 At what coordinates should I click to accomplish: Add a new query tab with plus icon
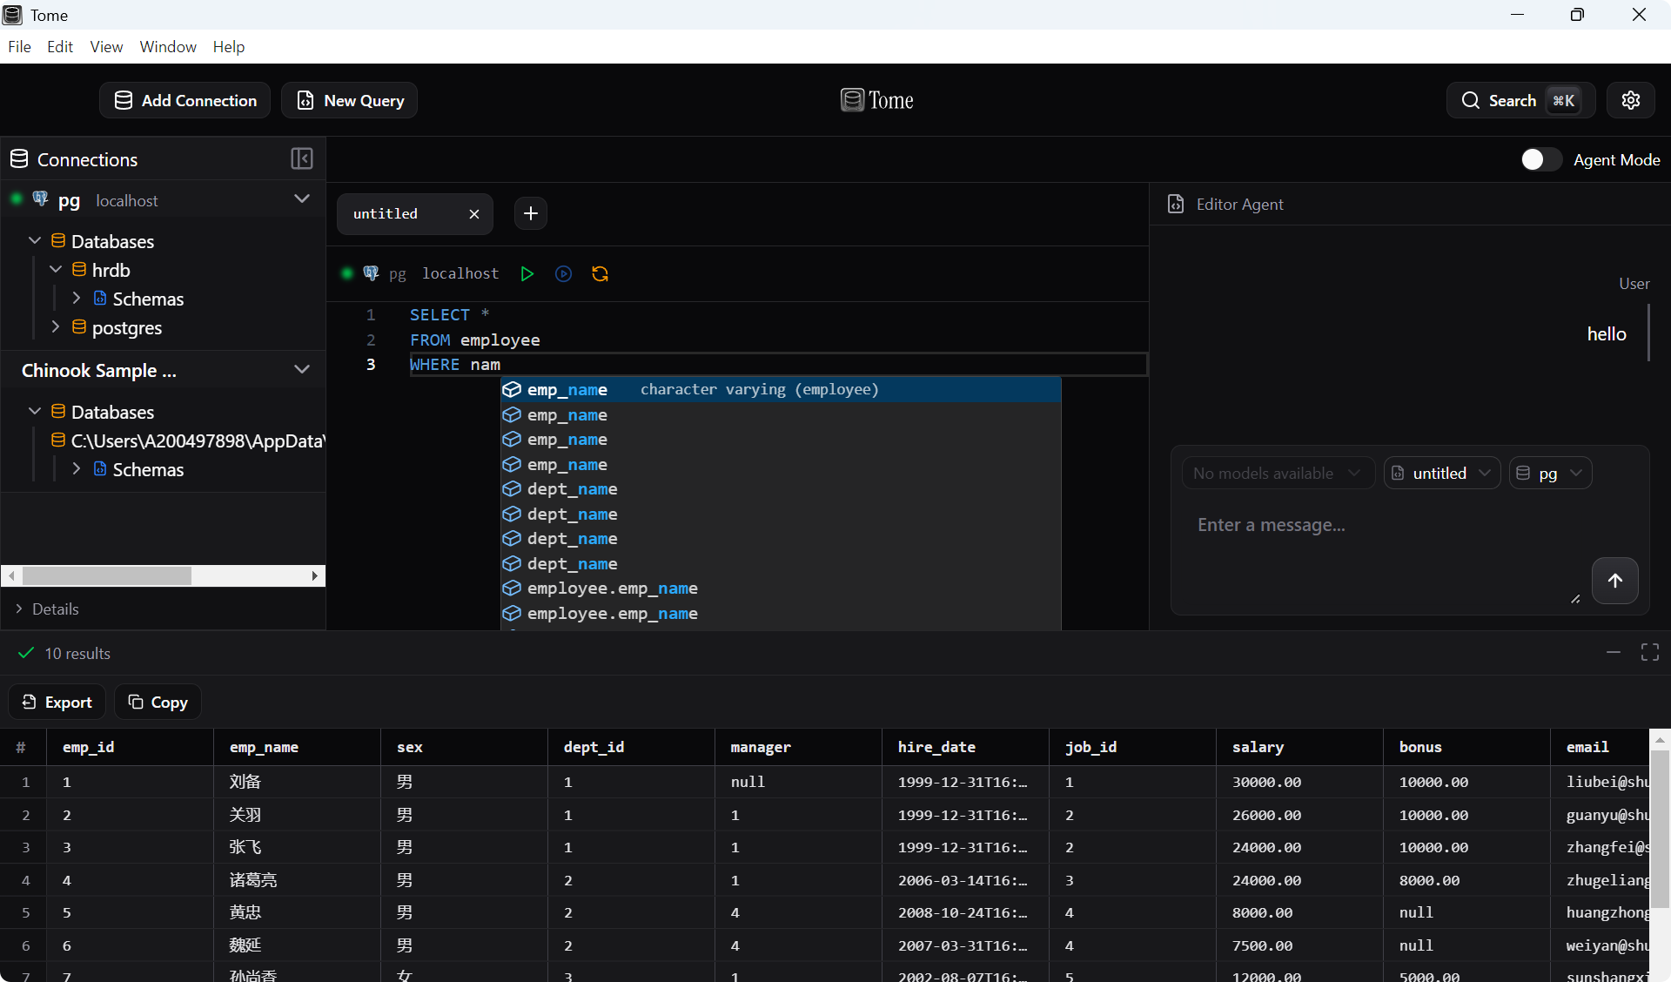coord(530,213)
